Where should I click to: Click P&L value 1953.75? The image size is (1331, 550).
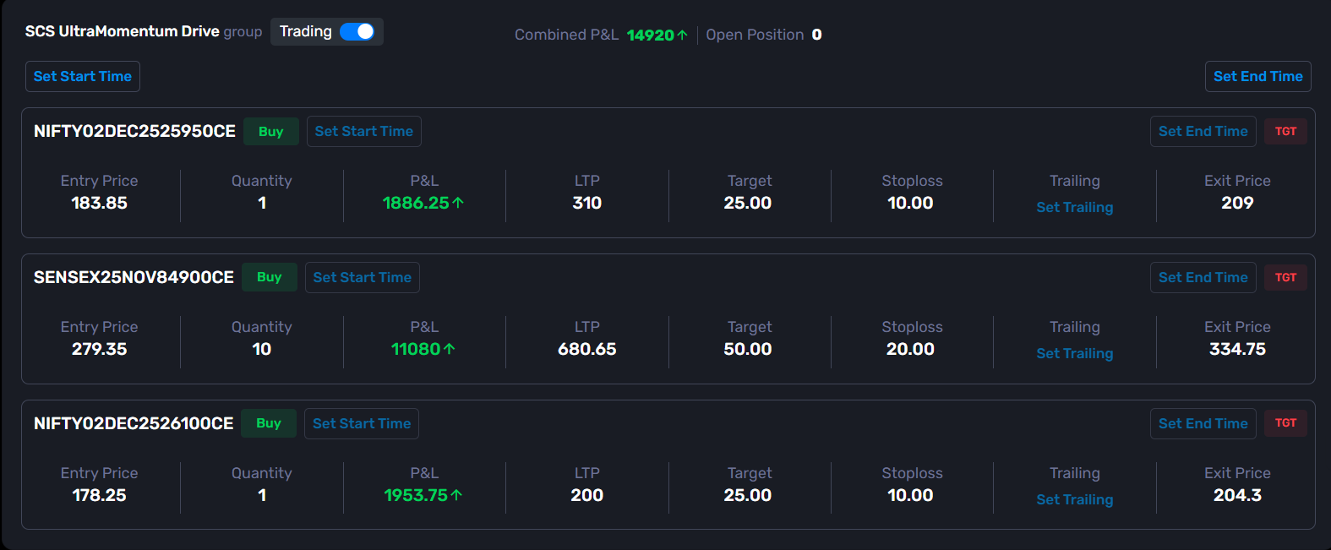click(416, 495)
